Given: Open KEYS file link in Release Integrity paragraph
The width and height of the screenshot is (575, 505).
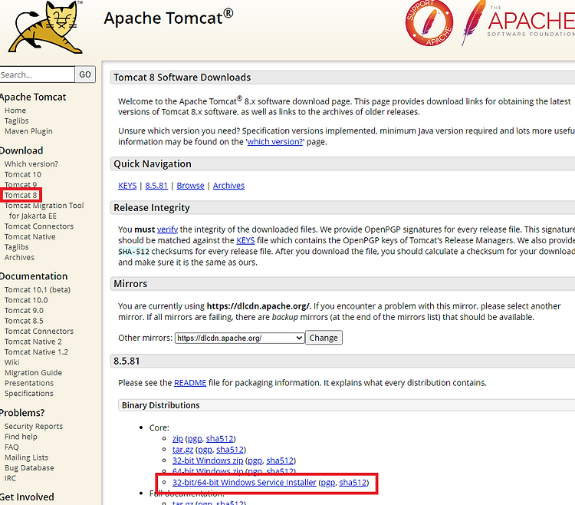Looking at the screenshot, I should tap(245, 240).
